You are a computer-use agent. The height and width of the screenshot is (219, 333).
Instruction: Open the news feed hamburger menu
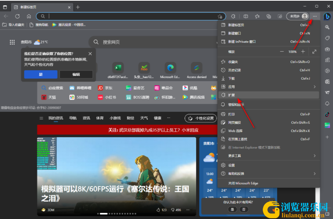tap(42, 118)
